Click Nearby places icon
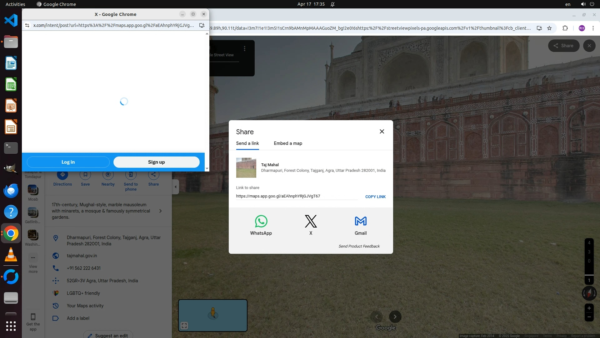This screenshot has height=338, width=600. (x=108, y=175)
